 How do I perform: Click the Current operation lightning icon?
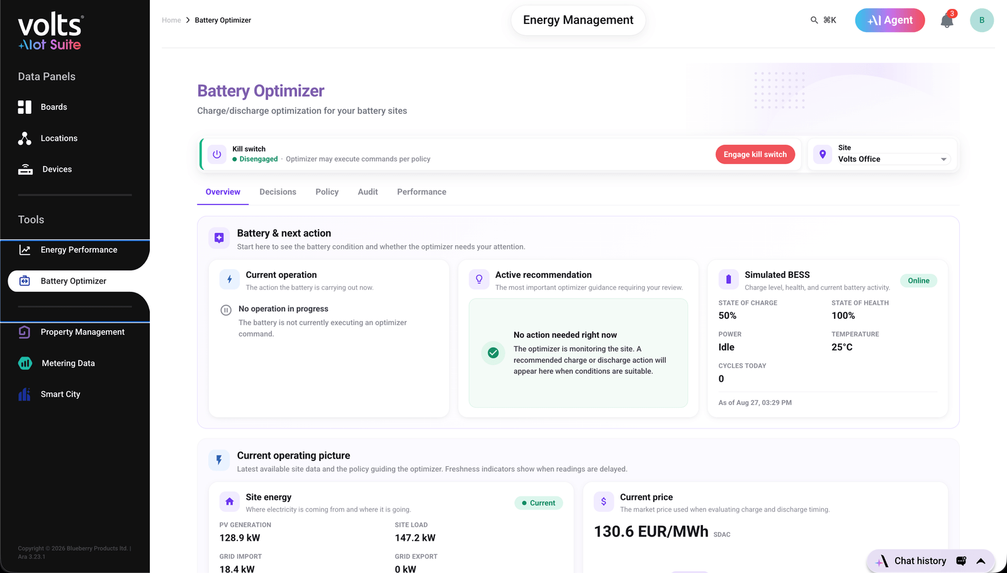pos(229,279)
